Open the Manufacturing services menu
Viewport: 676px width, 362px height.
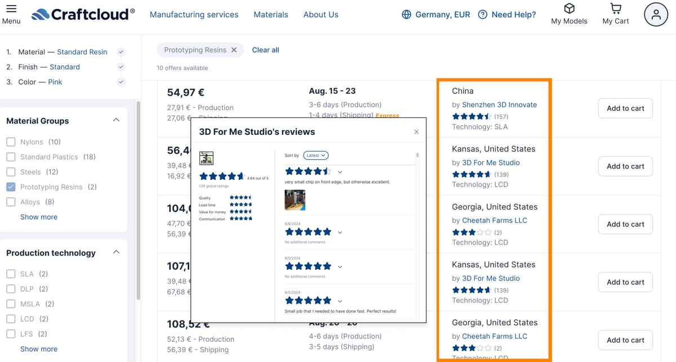click(194, 15)
